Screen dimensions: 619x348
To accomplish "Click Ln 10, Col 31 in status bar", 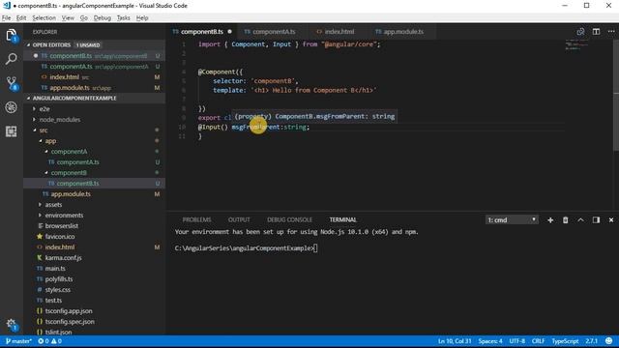I will [x=455, y=341].
